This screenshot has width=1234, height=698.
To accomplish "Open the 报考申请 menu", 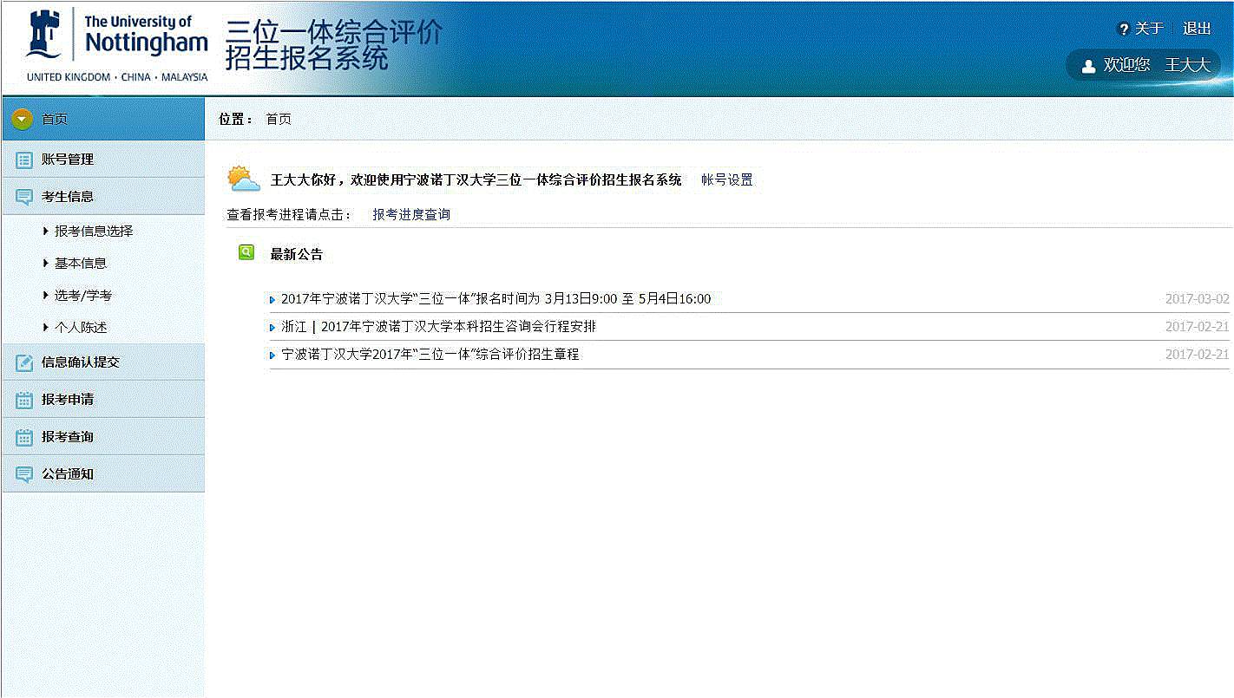I will (103, 400).
